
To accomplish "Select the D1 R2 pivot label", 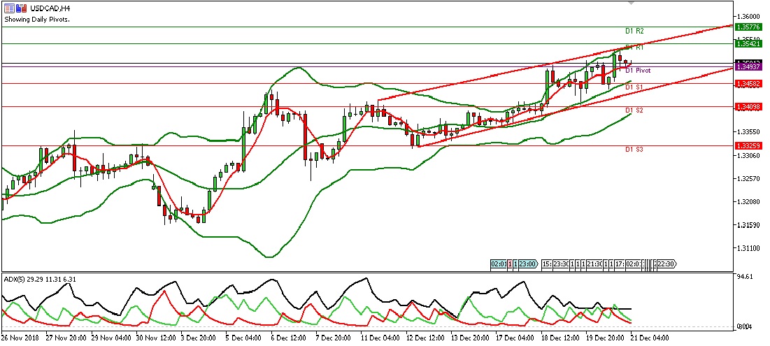I will coord(634,31).
